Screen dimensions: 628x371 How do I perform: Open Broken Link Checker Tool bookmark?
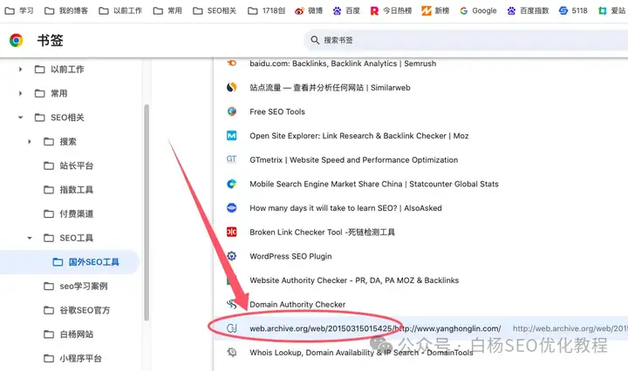(x=322, y=232)
